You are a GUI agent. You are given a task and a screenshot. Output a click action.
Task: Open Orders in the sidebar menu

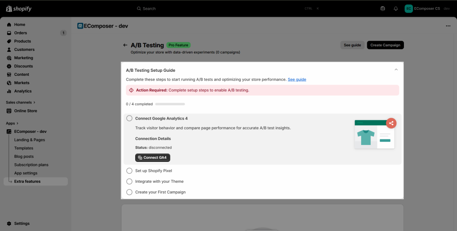point(21,33)
